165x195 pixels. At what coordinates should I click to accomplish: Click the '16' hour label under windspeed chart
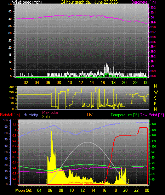pos(103,83)
